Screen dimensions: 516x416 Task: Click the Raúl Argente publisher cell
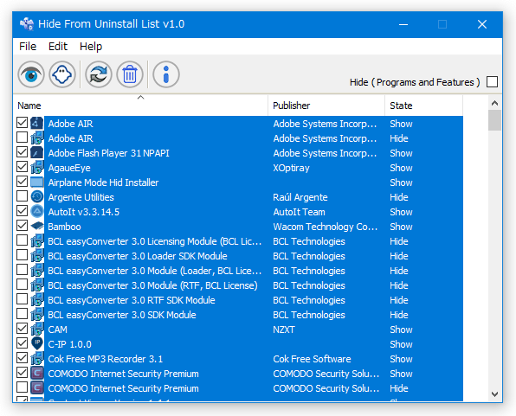click(x=300, y=197)
